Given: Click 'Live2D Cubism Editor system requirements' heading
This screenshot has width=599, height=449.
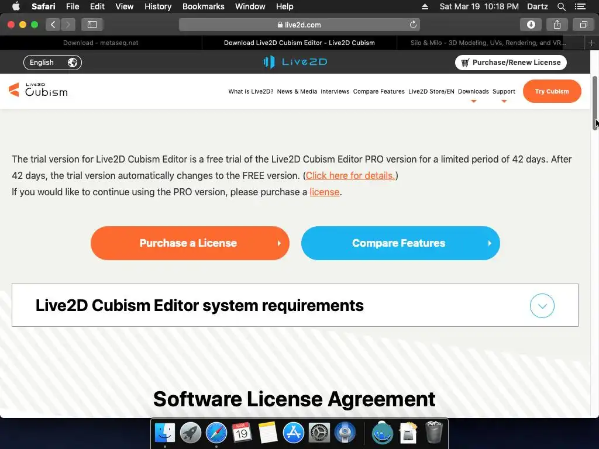Looking at the screenshot, I should pyautogui.click(x=199, y=305).
